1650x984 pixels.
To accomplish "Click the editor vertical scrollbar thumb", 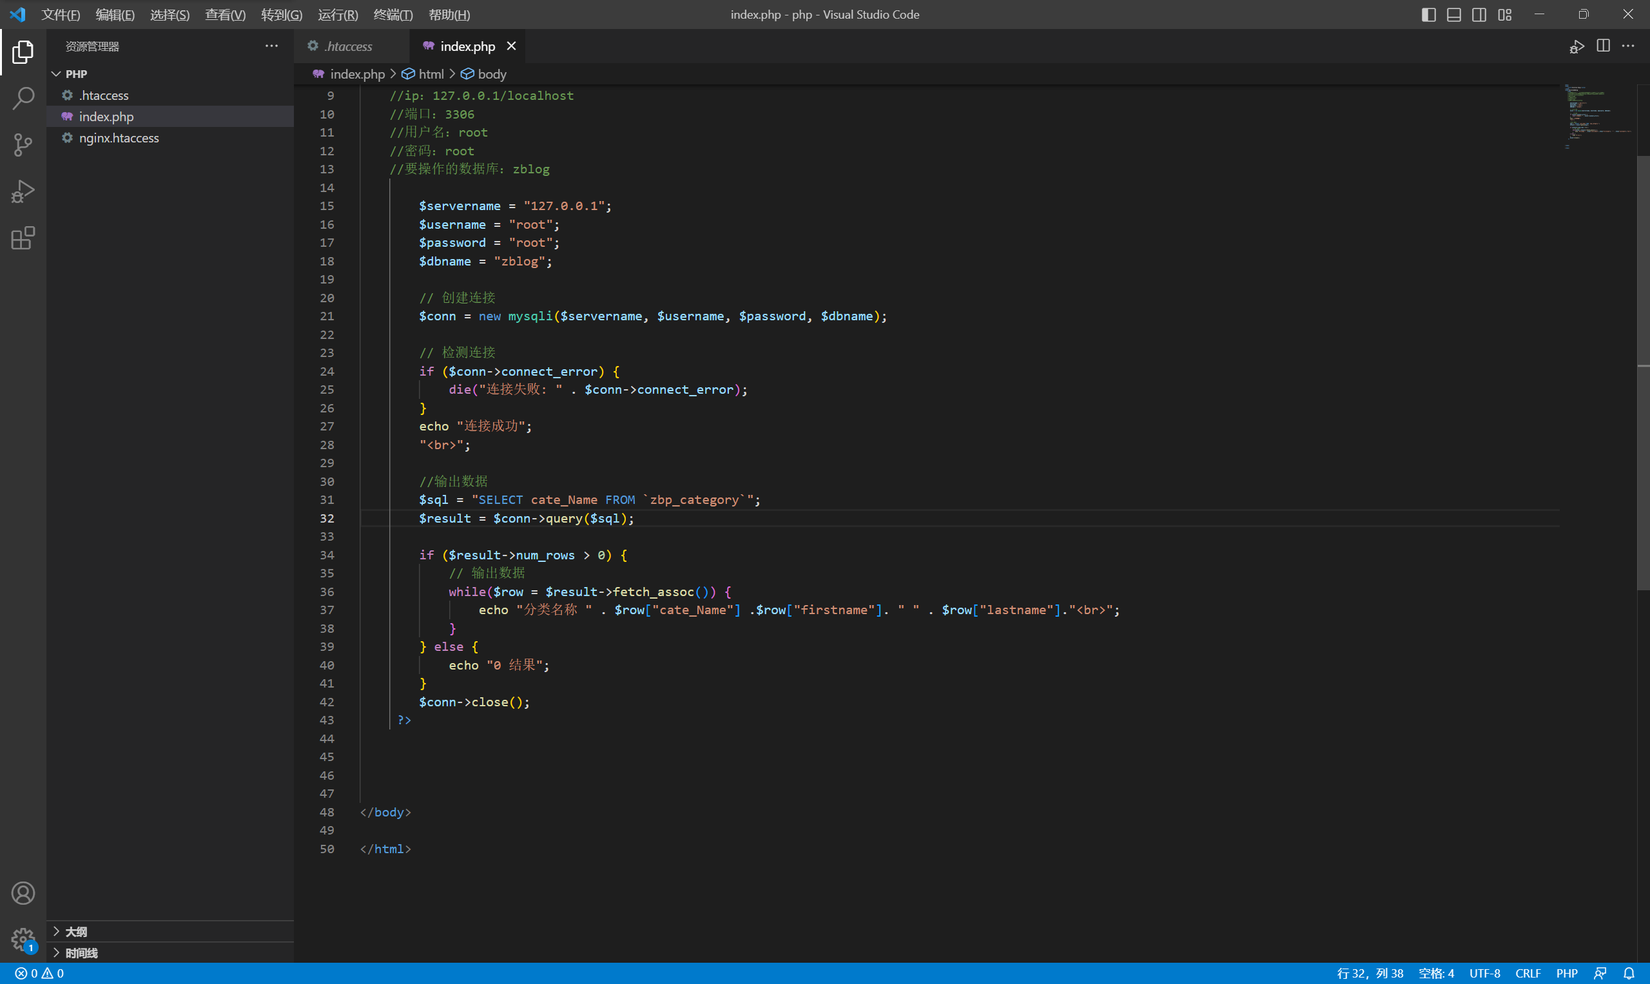I will (1643, 371).
